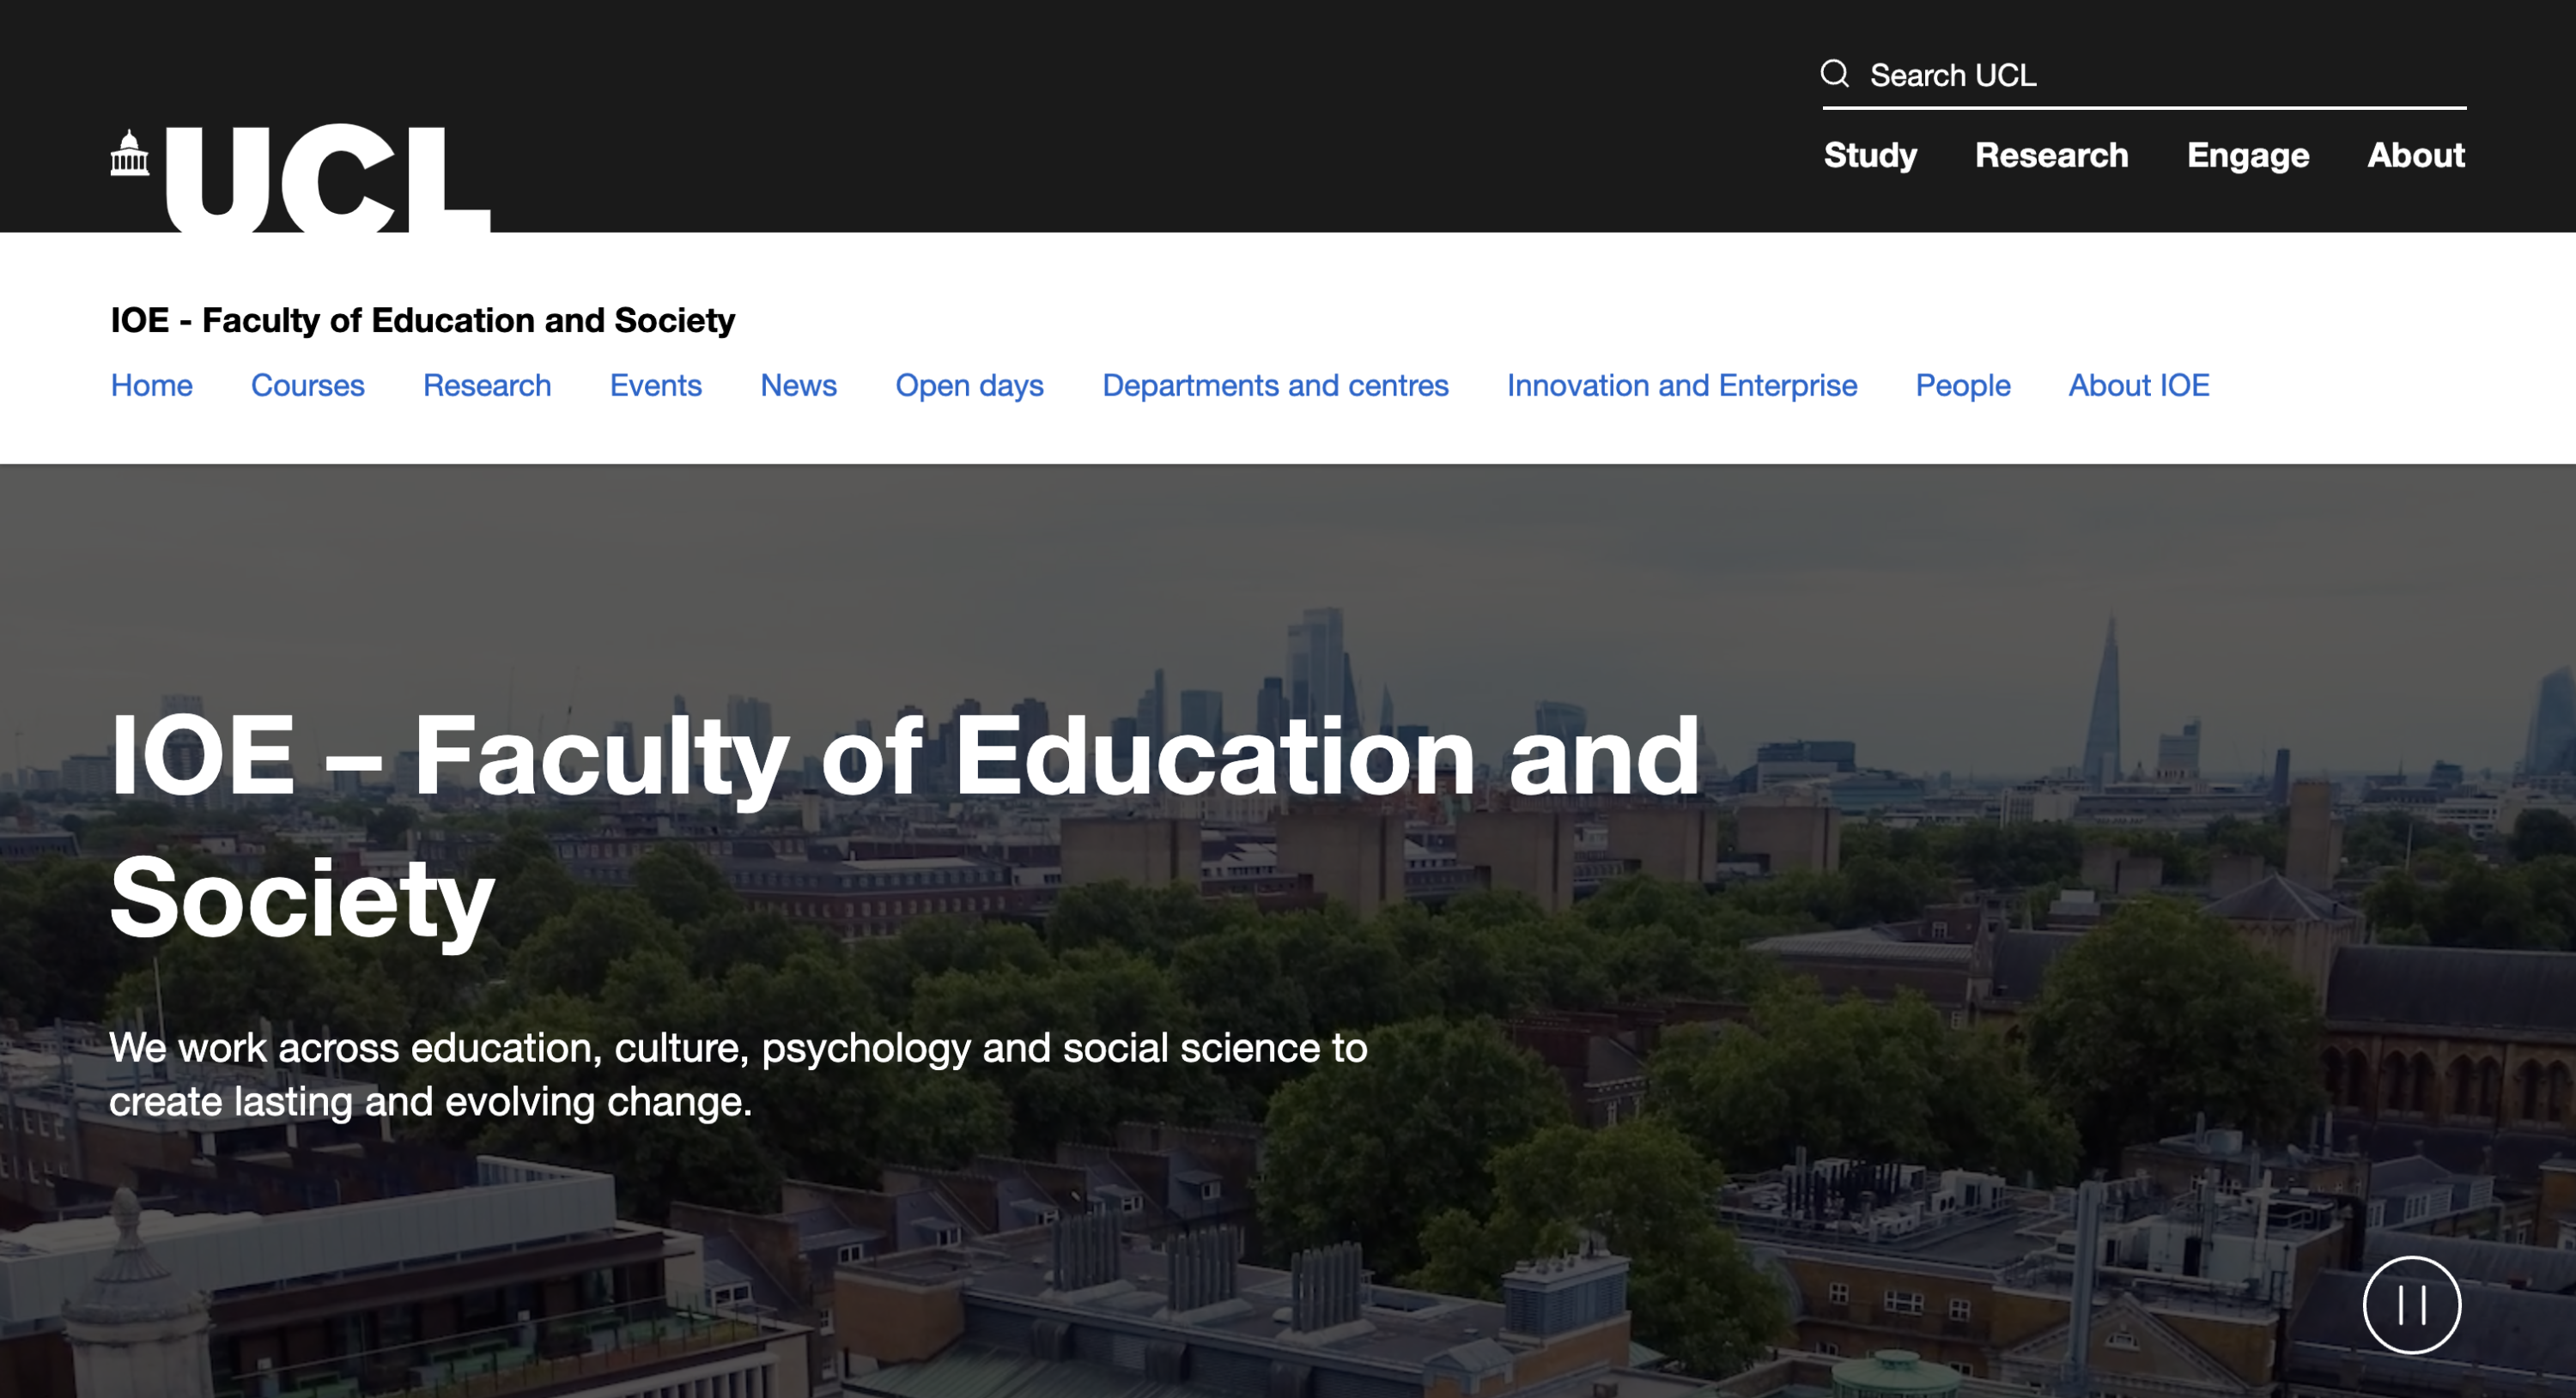Open Innovation and Enterprise link
The image size is (2576, 1398).
[1681, 385]
